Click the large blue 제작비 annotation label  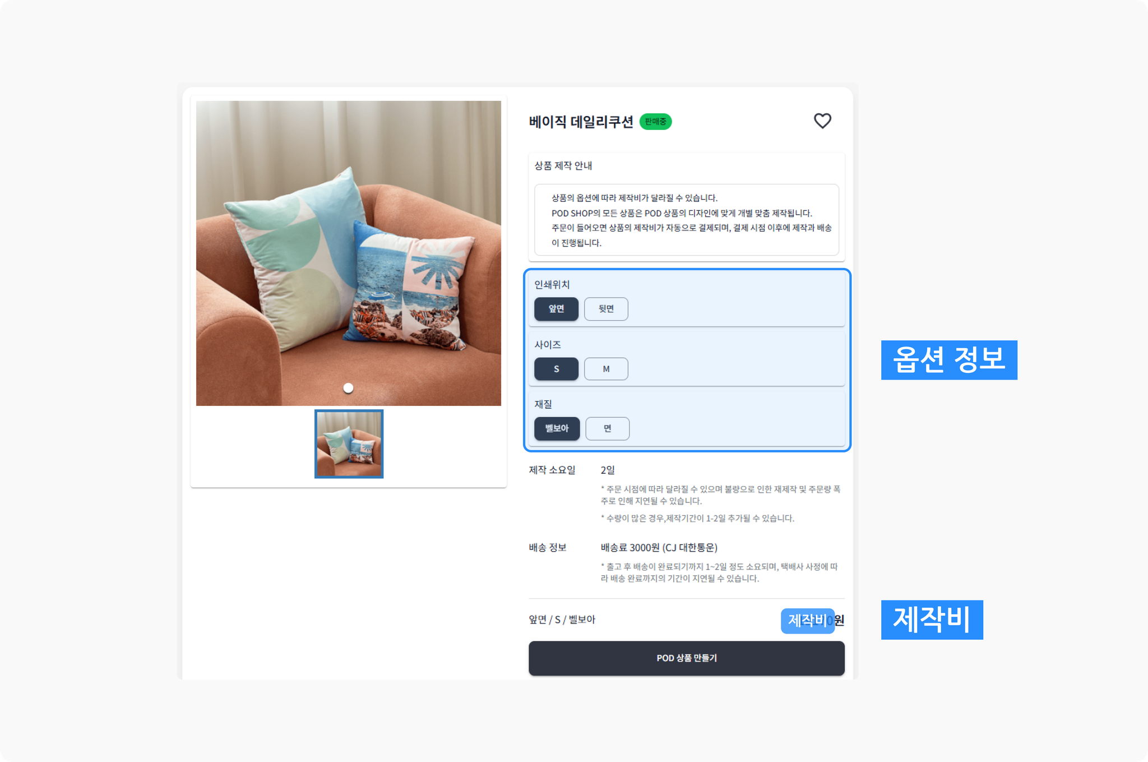click(x=932, y=620)
